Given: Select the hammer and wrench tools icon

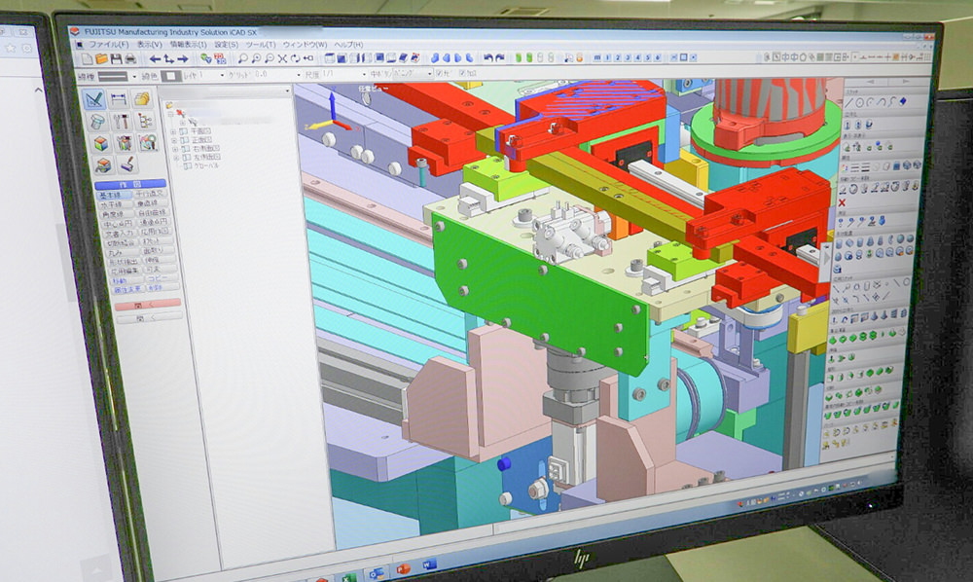Looking at the screenshot, I should coord(121,122).
